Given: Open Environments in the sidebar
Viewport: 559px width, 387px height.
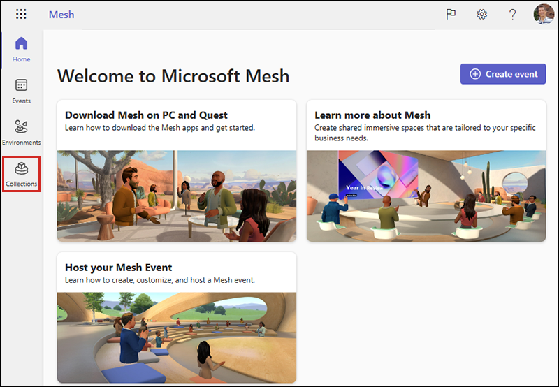Looking at the screenshot, I should (22, 133).
